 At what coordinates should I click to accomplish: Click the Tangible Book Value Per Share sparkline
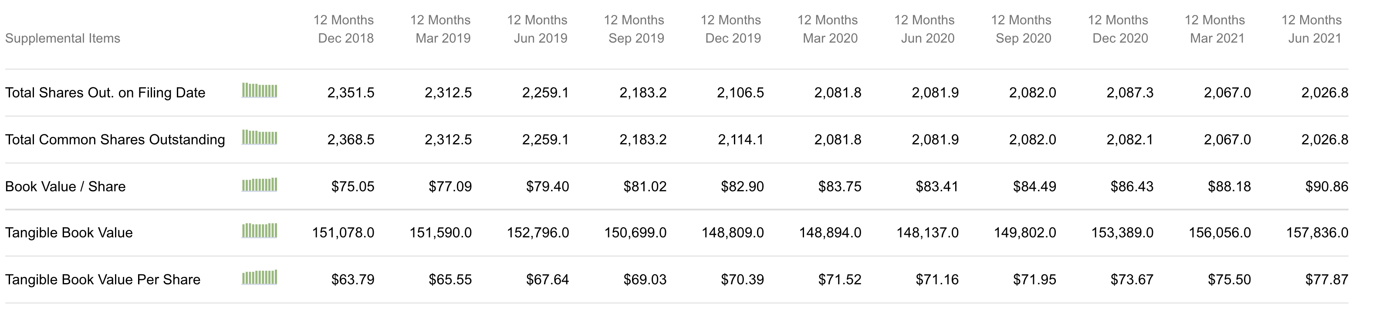260,278
